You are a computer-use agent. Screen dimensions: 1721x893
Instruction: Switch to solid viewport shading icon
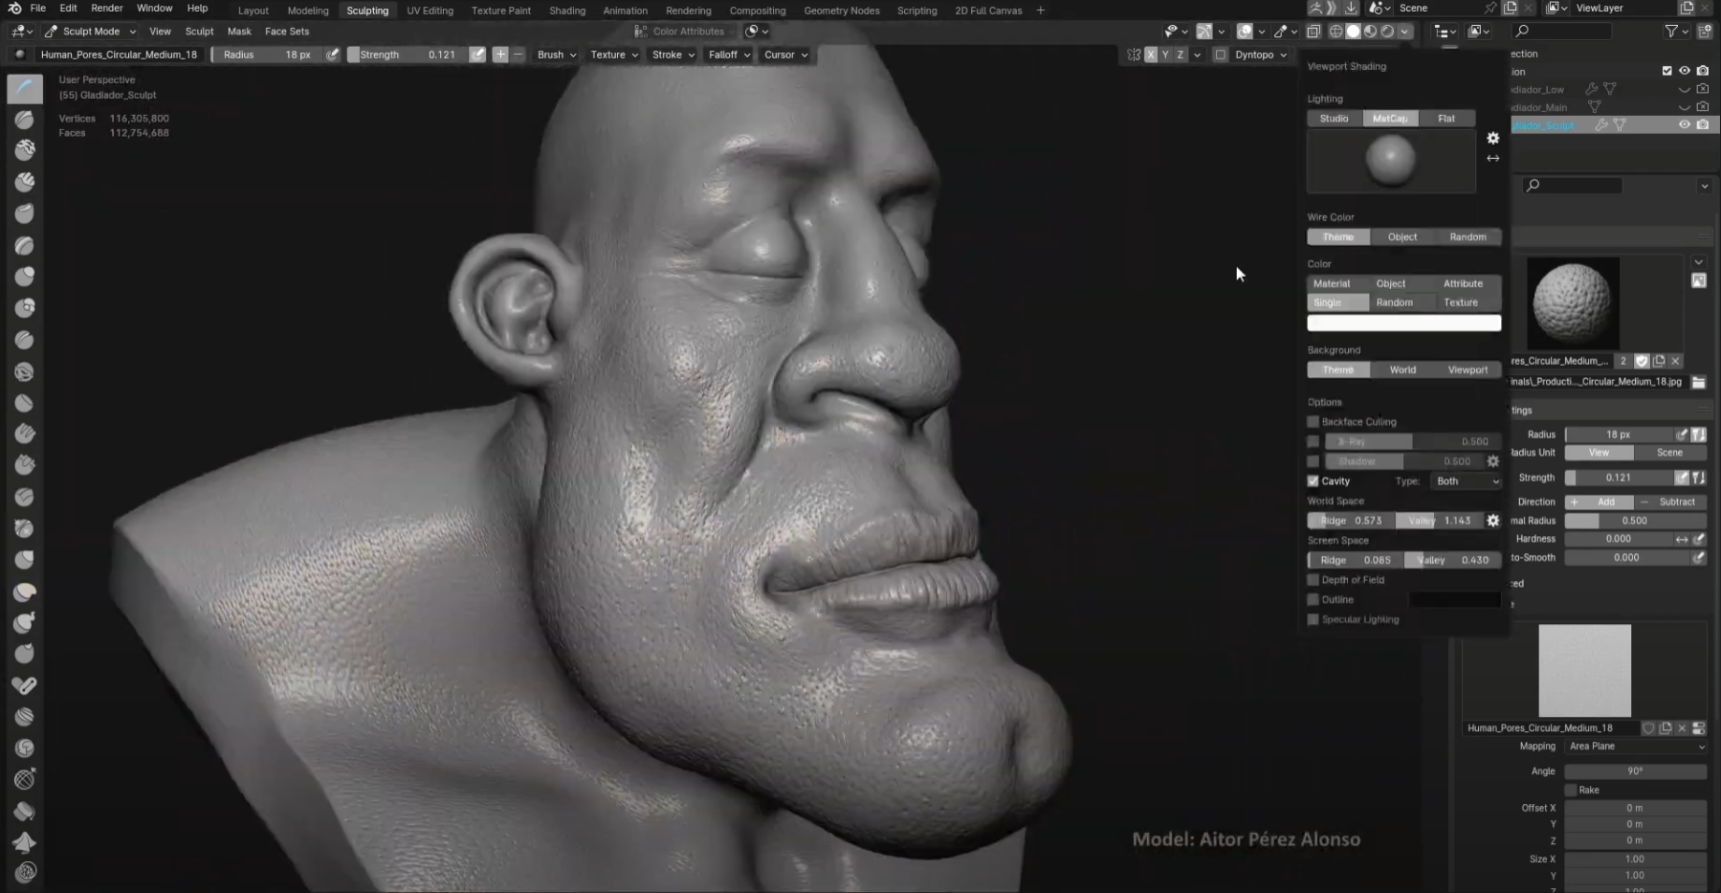(x=1353, y=31)
